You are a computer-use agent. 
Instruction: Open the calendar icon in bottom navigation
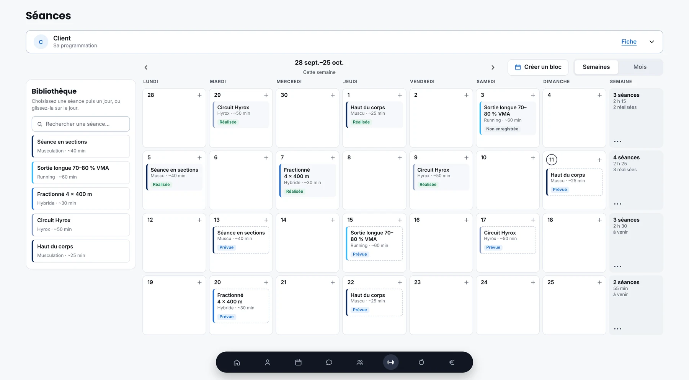[298, 362]
